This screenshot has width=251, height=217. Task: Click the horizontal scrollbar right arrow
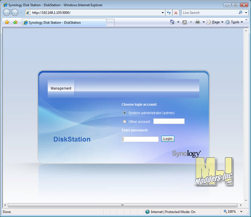pyautogui.click(x=241, y=205)
